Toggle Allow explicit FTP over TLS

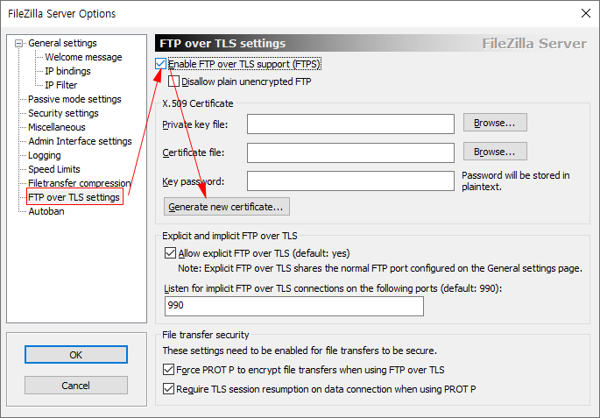(x=170, y=253)
